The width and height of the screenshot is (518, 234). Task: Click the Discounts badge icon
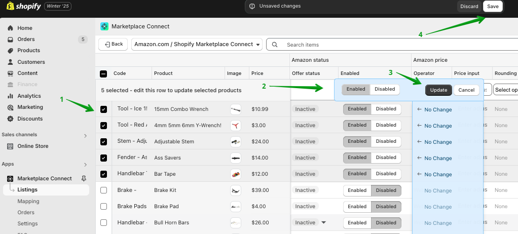(x=10, y=119)
